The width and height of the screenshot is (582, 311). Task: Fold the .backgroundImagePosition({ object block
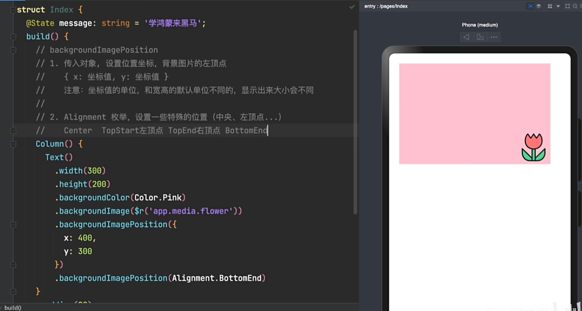click(x=13, y=225)
